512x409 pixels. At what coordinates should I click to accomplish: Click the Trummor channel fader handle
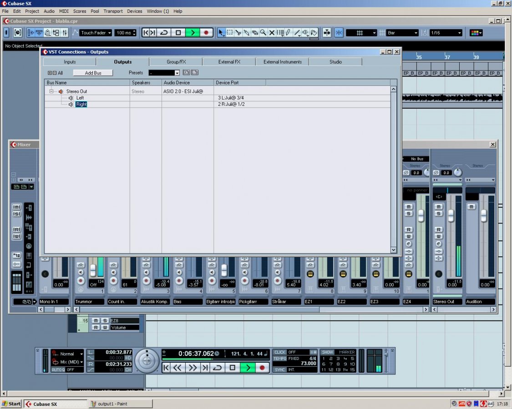93,270
